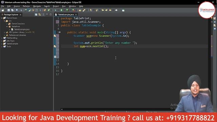Open the File menu
The height and width of the screenshot is (122, 217).
pyautogui.click(x=2, y=6)
